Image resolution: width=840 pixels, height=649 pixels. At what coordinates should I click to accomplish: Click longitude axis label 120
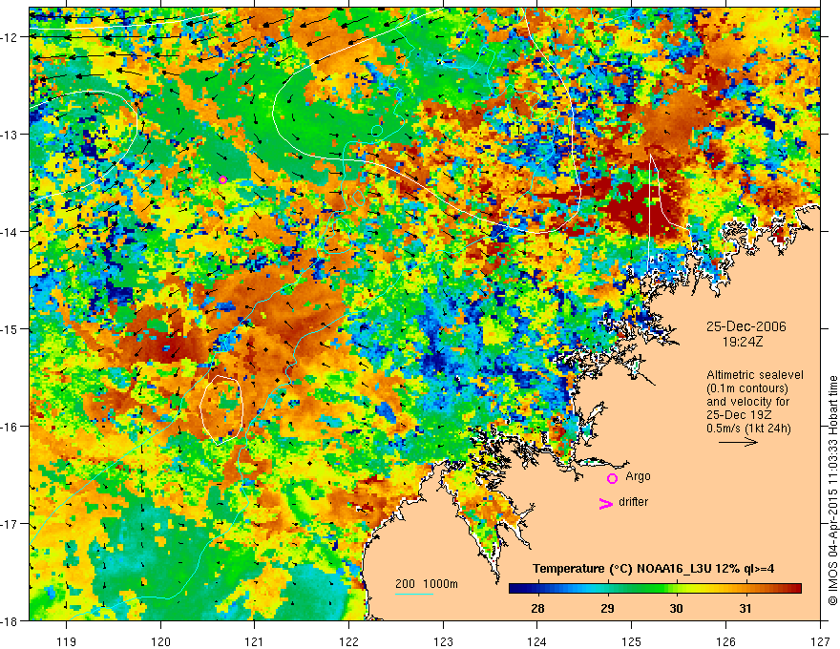click(x=160, y=641)
